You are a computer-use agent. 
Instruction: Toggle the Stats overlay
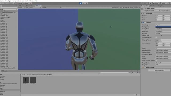(132, 8)
